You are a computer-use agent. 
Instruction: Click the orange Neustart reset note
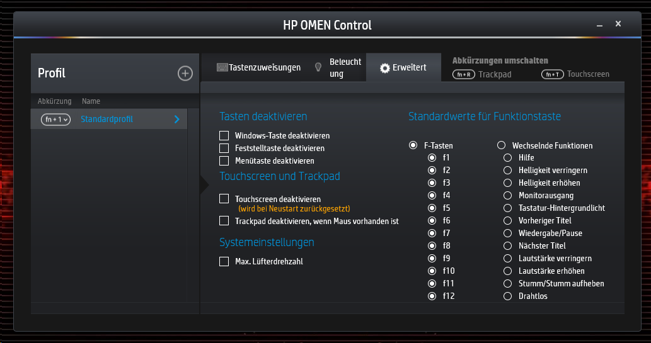click(294, 208)
